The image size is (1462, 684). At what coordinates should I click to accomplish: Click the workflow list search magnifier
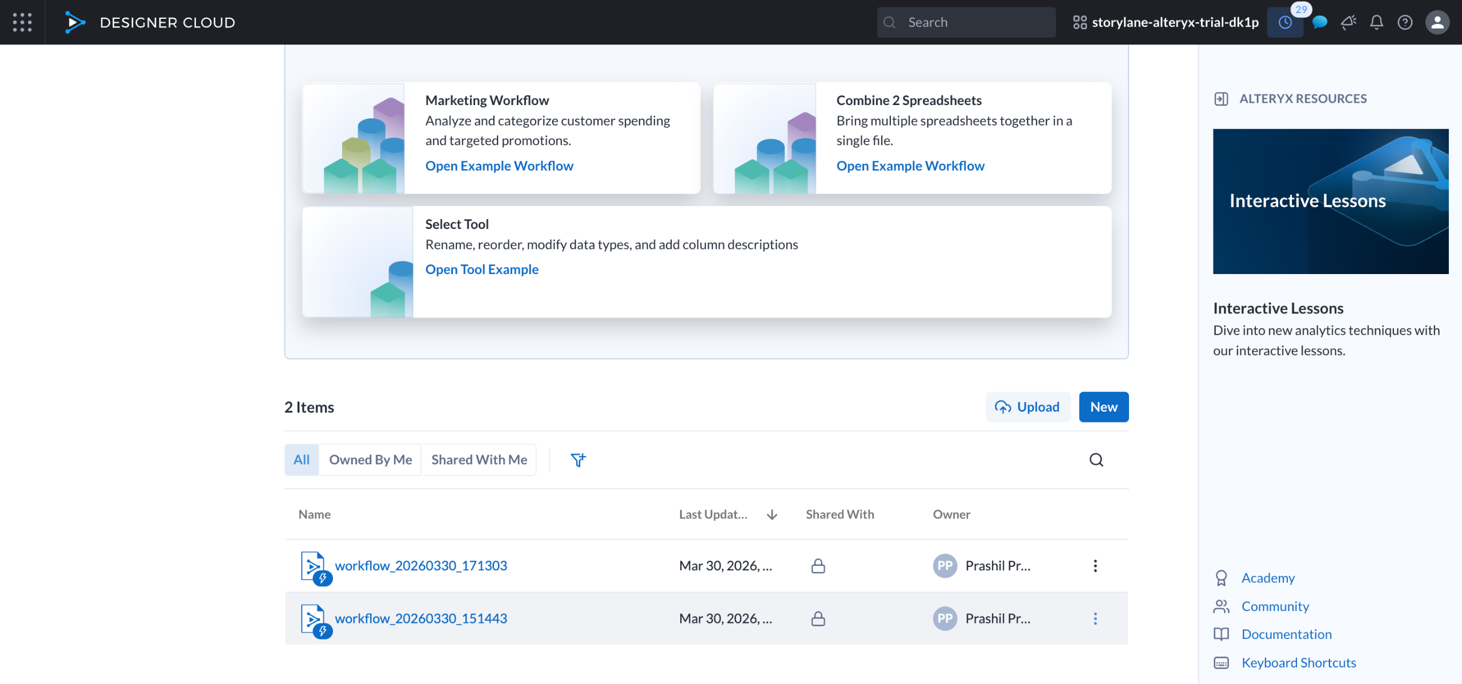coord(1096,460)
